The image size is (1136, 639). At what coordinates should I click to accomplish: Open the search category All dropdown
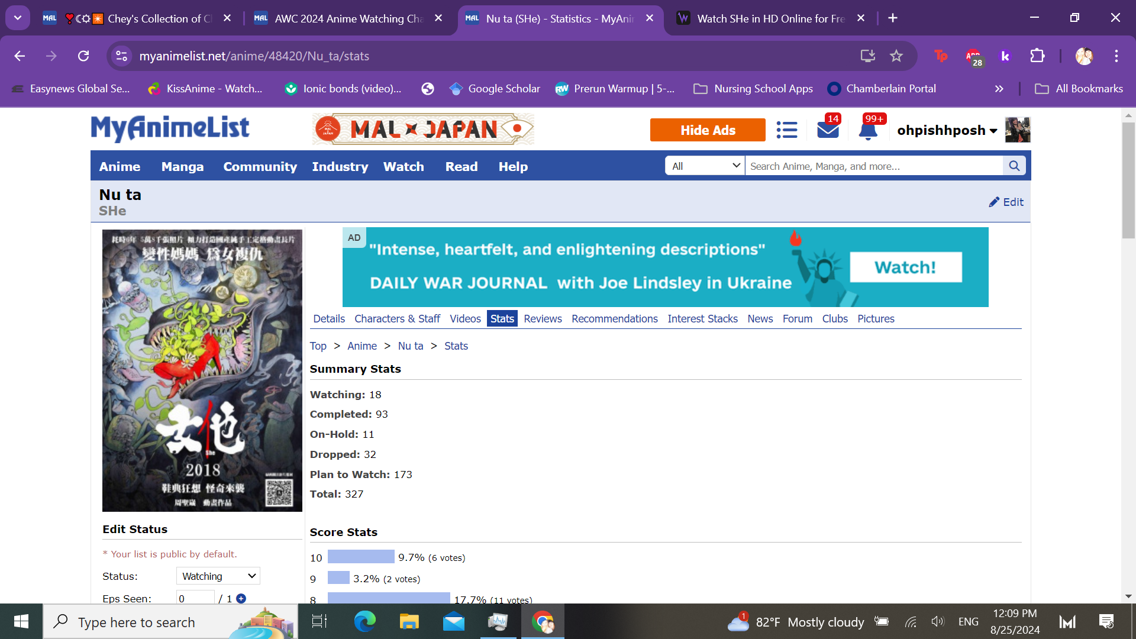[705, 166]
